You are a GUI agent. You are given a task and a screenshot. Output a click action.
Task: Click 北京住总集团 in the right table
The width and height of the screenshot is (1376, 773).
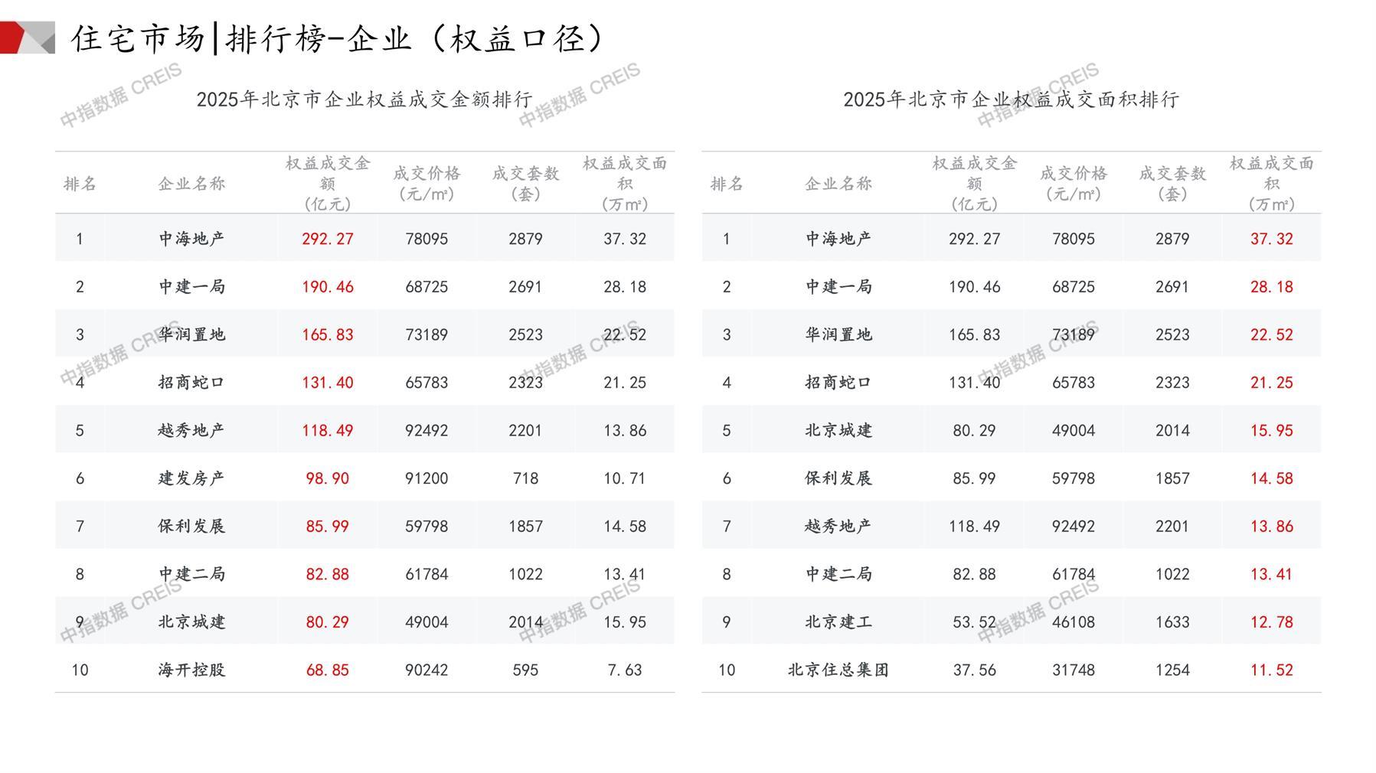point(838,670)
